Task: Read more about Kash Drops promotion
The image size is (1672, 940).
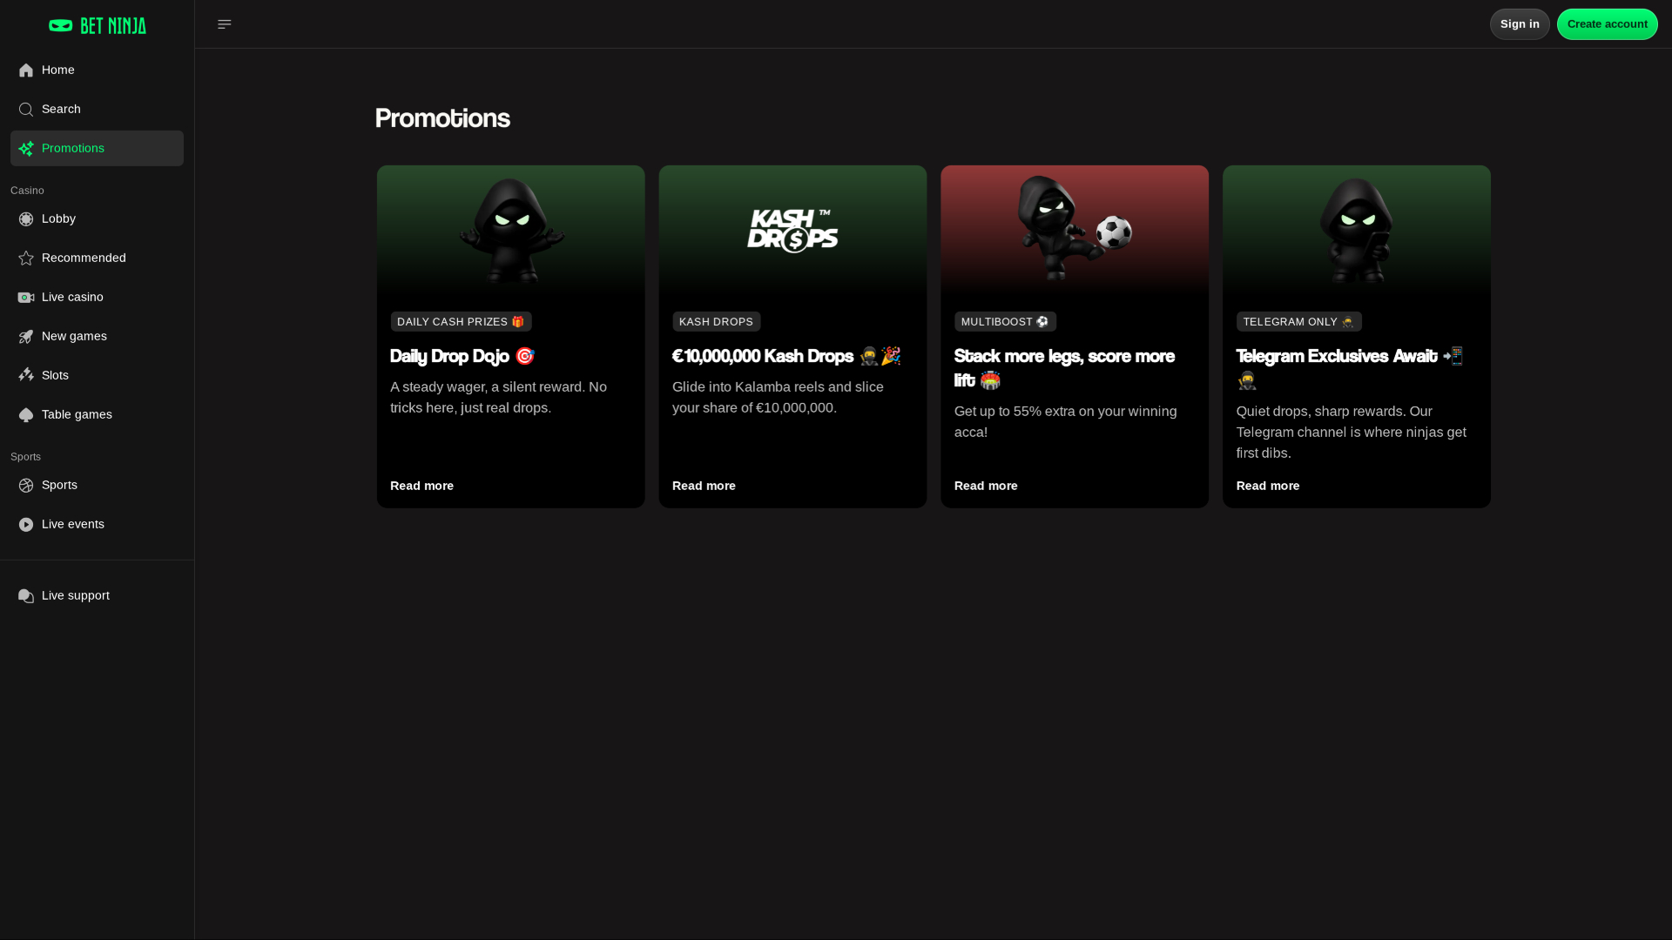Action: click(x=704, y=486)
